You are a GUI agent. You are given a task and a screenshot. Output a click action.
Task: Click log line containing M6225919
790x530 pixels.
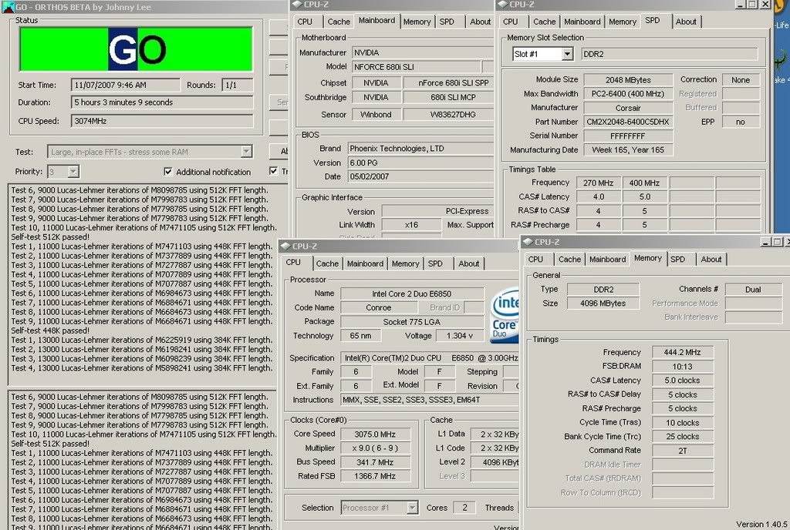(x=142, y=340)
